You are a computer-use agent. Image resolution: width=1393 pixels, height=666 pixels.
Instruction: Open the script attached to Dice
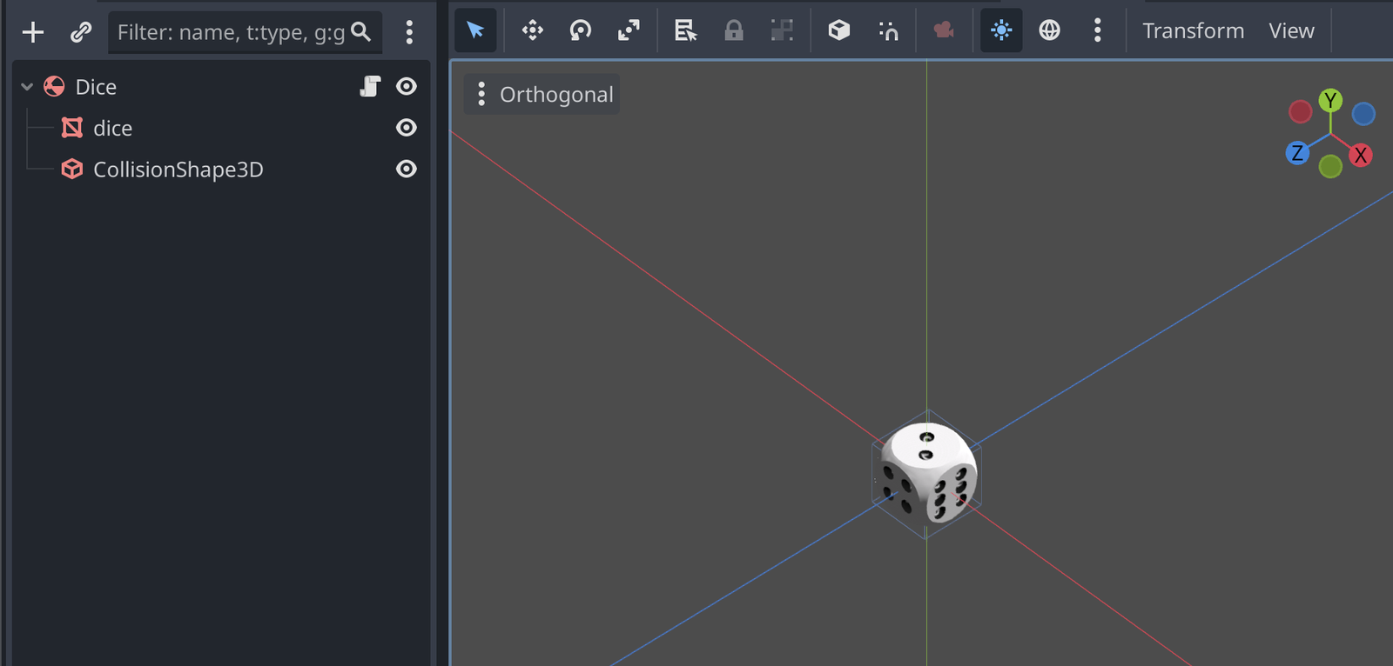click(370, 86)
